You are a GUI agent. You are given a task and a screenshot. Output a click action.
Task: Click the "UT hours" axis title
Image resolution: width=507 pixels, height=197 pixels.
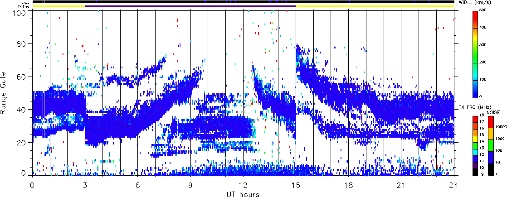tap(243, 194)
